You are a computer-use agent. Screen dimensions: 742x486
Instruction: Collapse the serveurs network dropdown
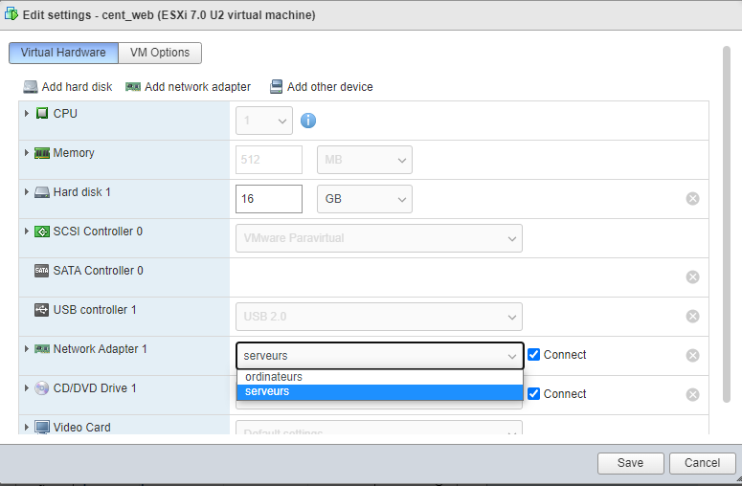tap(379, 356)
